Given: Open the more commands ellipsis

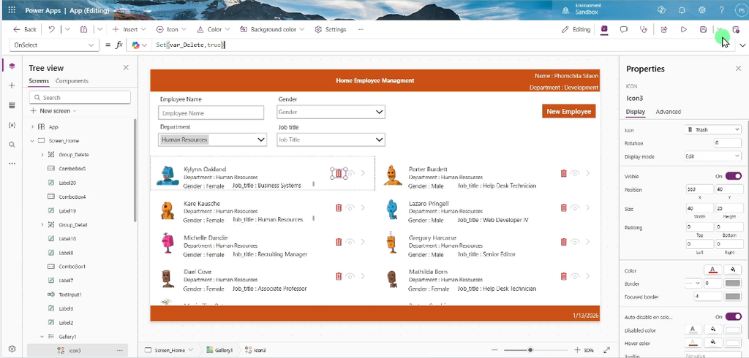Looking at the screenshot, I should click(x=361, y=30).
